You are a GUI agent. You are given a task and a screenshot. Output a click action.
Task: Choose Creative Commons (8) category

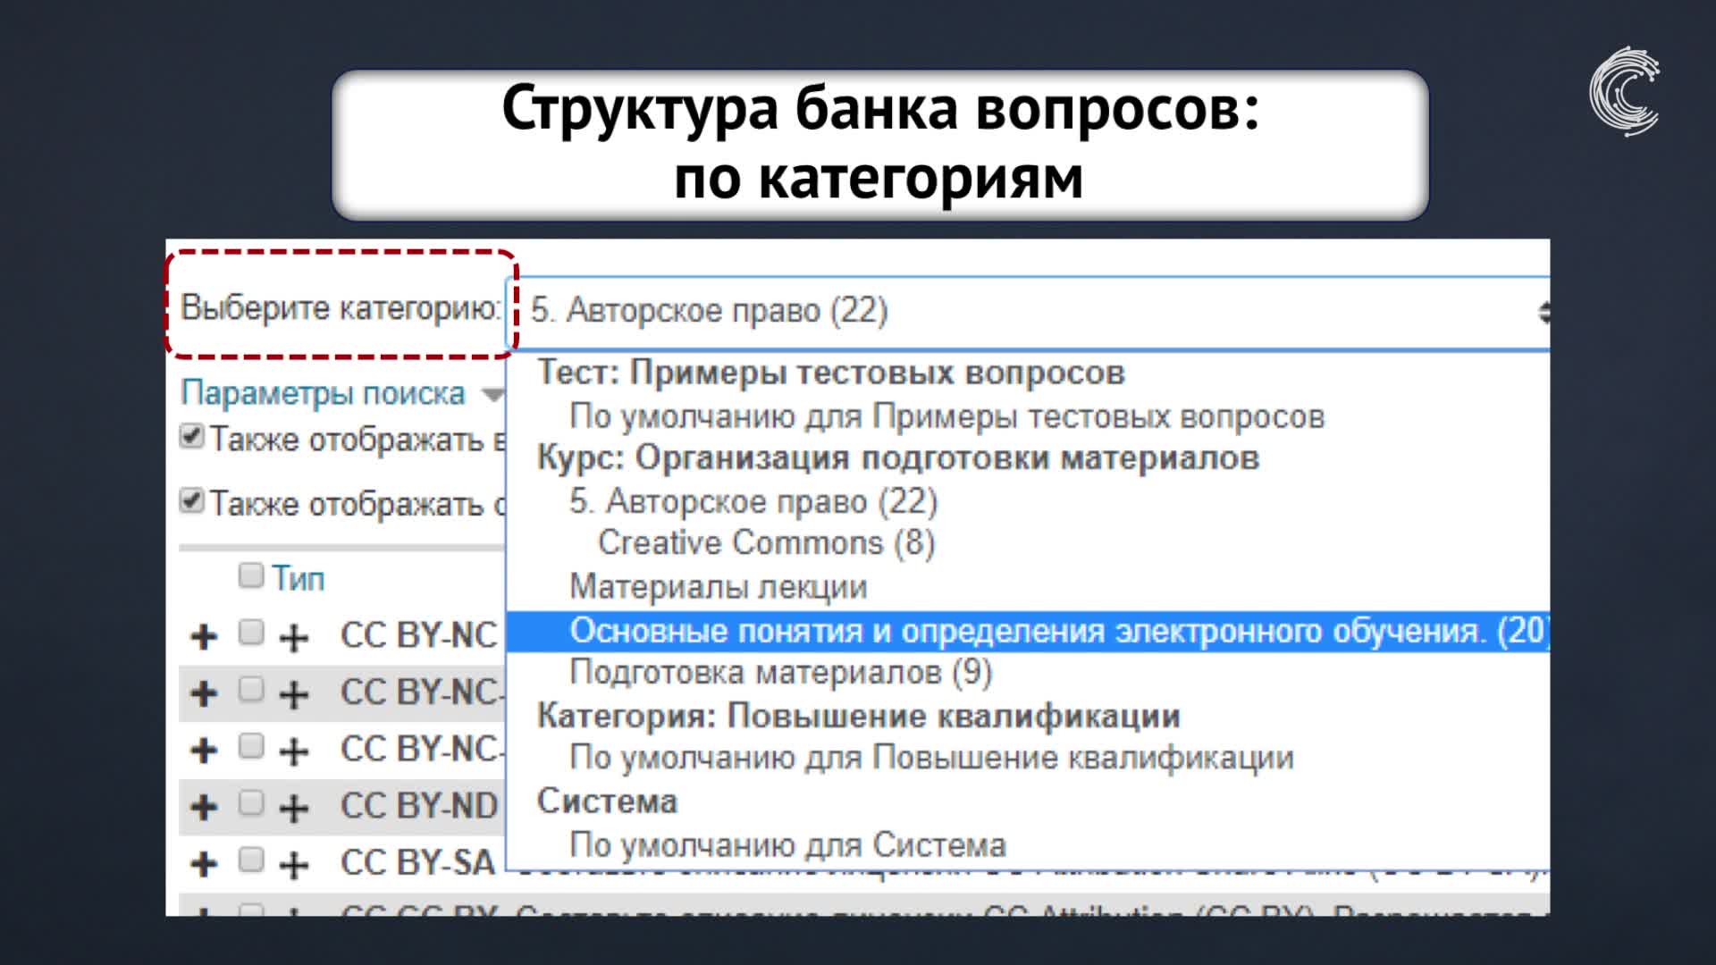tap(767, 543)
